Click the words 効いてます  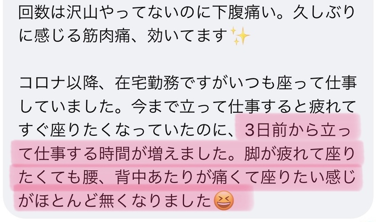click(187, 36)
